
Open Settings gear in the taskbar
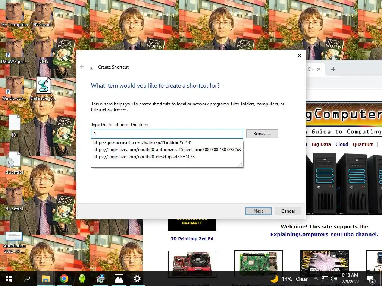pos(137,279)
